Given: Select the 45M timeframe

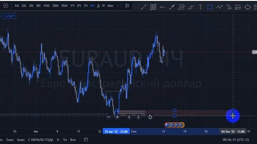Looking at the screenshot, I should 64,6.
